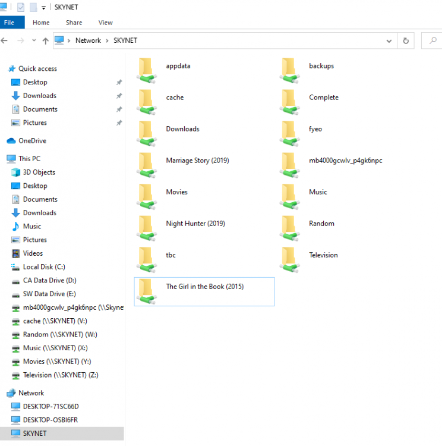Viewport: 442px width, 446px height.
Task: Open Pictures under This PC
Action: coord(34,240)
